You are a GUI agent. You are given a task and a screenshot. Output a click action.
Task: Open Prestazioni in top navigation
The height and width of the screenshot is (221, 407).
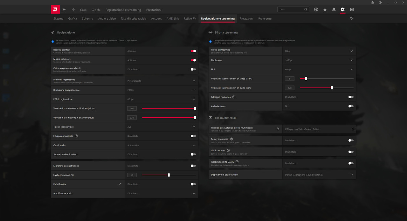[154, 10]
